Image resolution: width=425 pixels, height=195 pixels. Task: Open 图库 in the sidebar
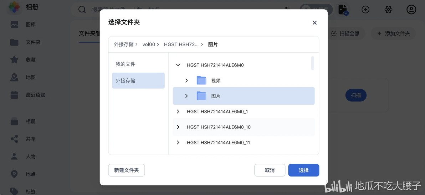tap(31, 25)
